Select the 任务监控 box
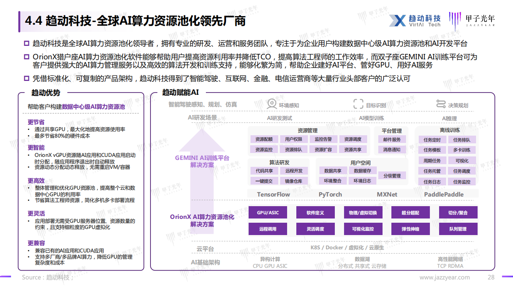This screenshot has height=289, width=513. (x=462, y=182)
